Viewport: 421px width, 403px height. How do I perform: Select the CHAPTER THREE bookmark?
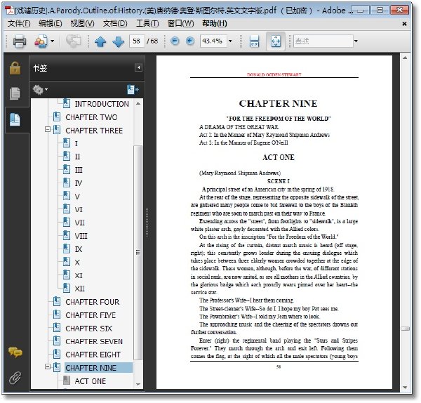[x=94, y=131]
